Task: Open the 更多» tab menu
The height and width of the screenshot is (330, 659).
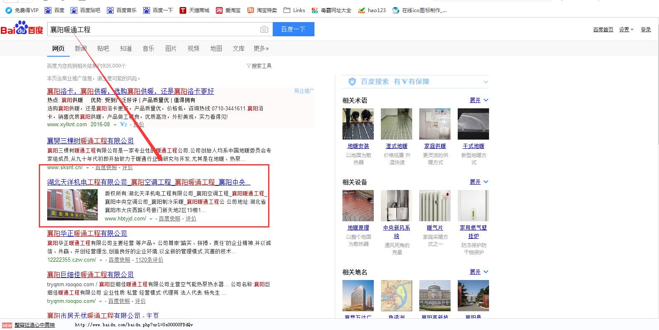Action: (261, 48)
